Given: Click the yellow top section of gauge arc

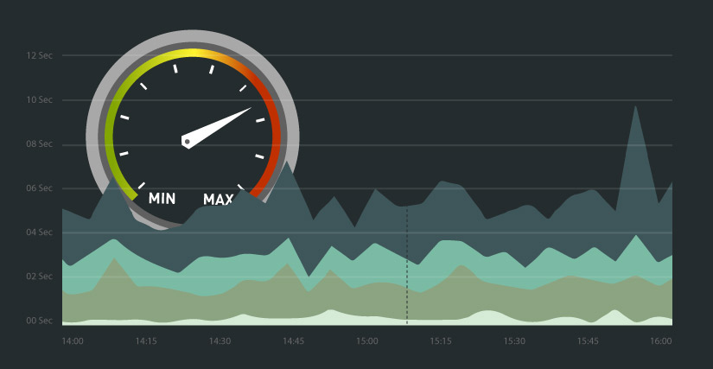Looking at the screenshot, I should click(194, 54).
